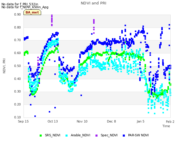The height and width of the screenshot is (141, 188).
Task: Click the 'NDVI, PRI' y-axis title
Action: click(x=4, y=66)
